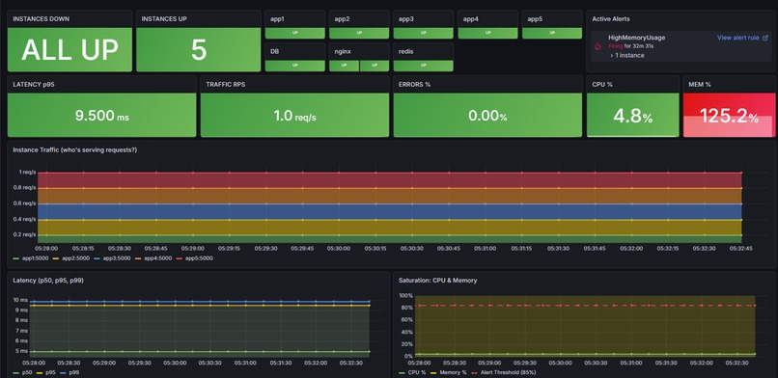
Task: Open the INSTANCES UP panel title menu
Action: tap(164, 19)
